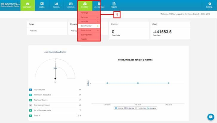Open the chat bubble support icon
The width and height of the screenshot is (217, 123).
(211, 117)
